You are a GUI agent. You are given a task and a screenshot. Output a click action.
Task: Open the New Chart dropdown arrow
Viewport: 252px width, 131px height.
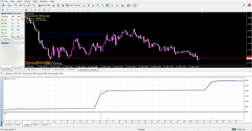coord(6,6)
